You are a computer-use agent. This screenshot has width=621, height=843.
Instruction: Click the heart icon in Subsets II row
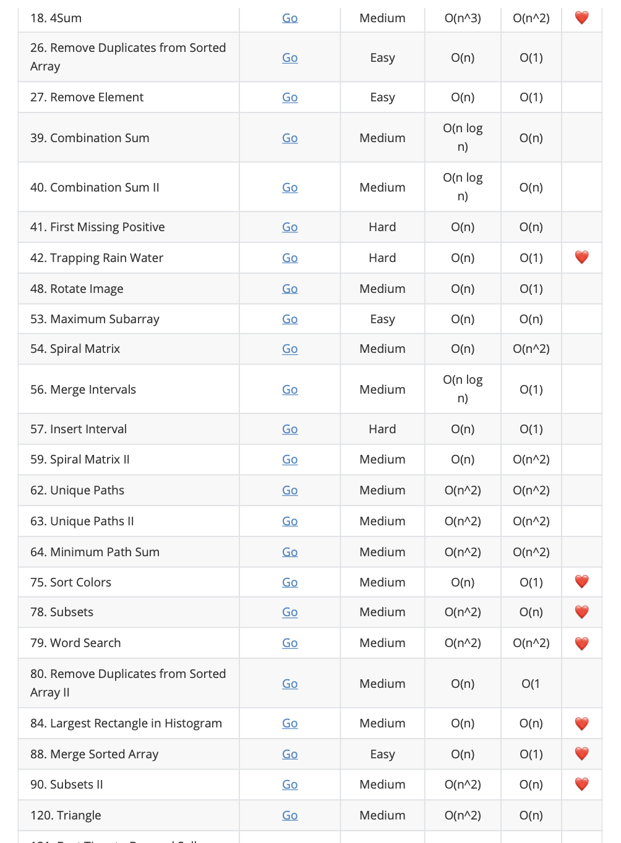click(x=581, y=784)
